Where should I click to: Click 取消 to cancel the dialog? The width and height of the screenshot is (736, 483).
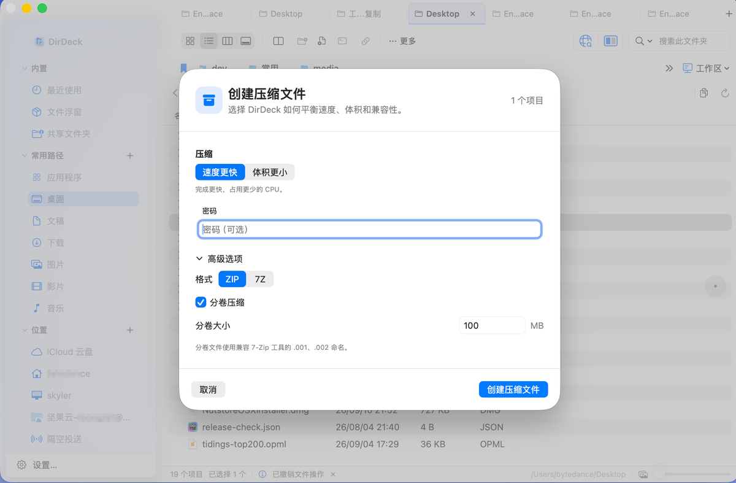[x=208, y=389]
